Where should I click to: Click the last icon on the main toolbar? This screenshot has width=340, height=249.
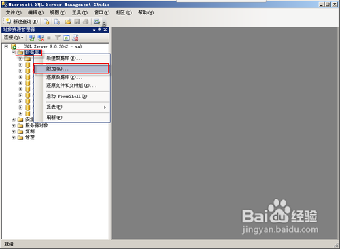point(97,22)
